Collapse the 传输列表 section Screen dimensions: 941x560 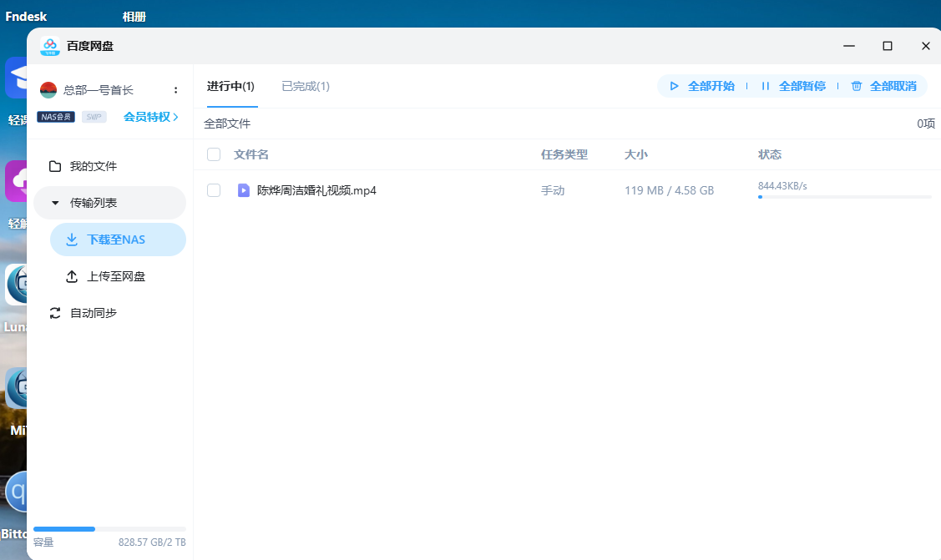[x=56, y=203]
